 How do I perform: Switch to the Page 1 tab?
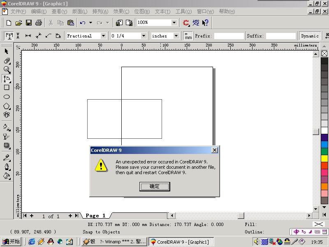pyautogui.click(x=95, y=216)
